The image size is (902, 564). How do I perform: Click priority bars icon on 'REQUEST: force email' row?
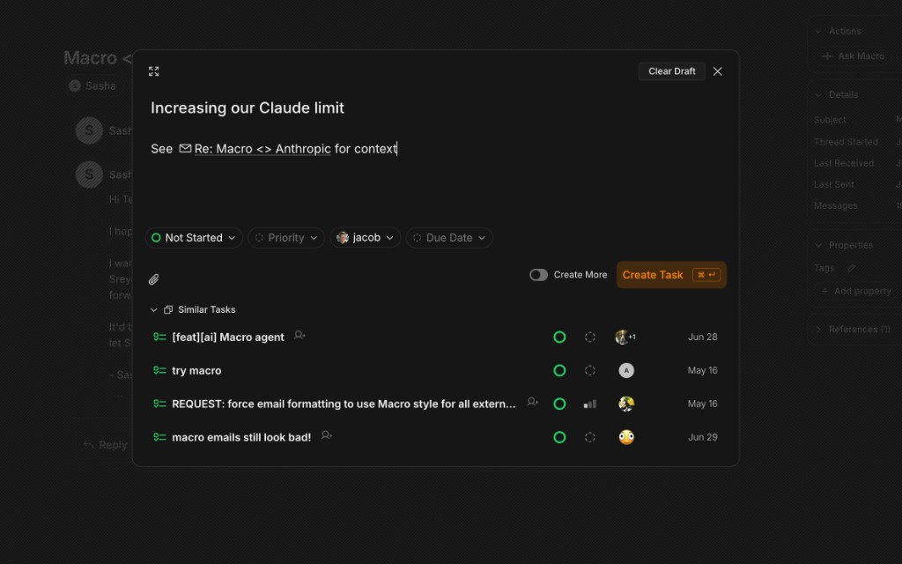point(589,404)
